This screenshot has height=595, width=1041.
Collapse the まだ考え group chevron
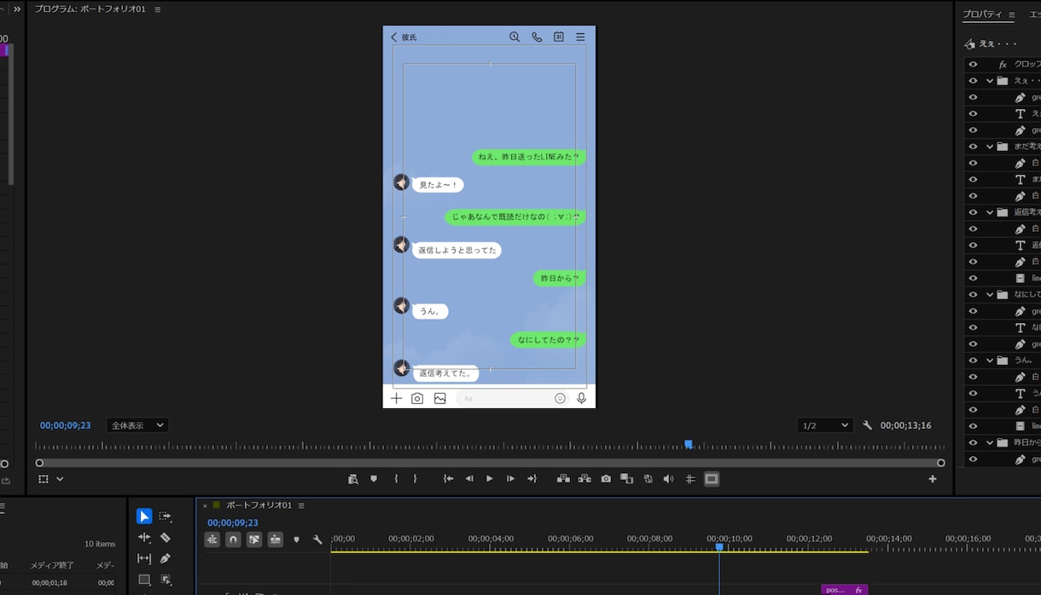pyautogui.click(x=990, y=147)
